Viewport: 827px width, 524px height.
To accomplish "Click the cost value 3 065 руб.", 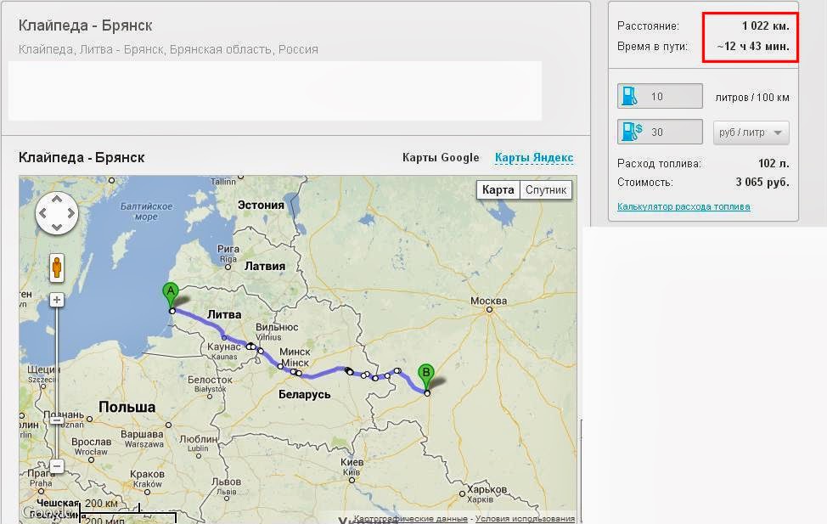I will [x=762, y=182].
